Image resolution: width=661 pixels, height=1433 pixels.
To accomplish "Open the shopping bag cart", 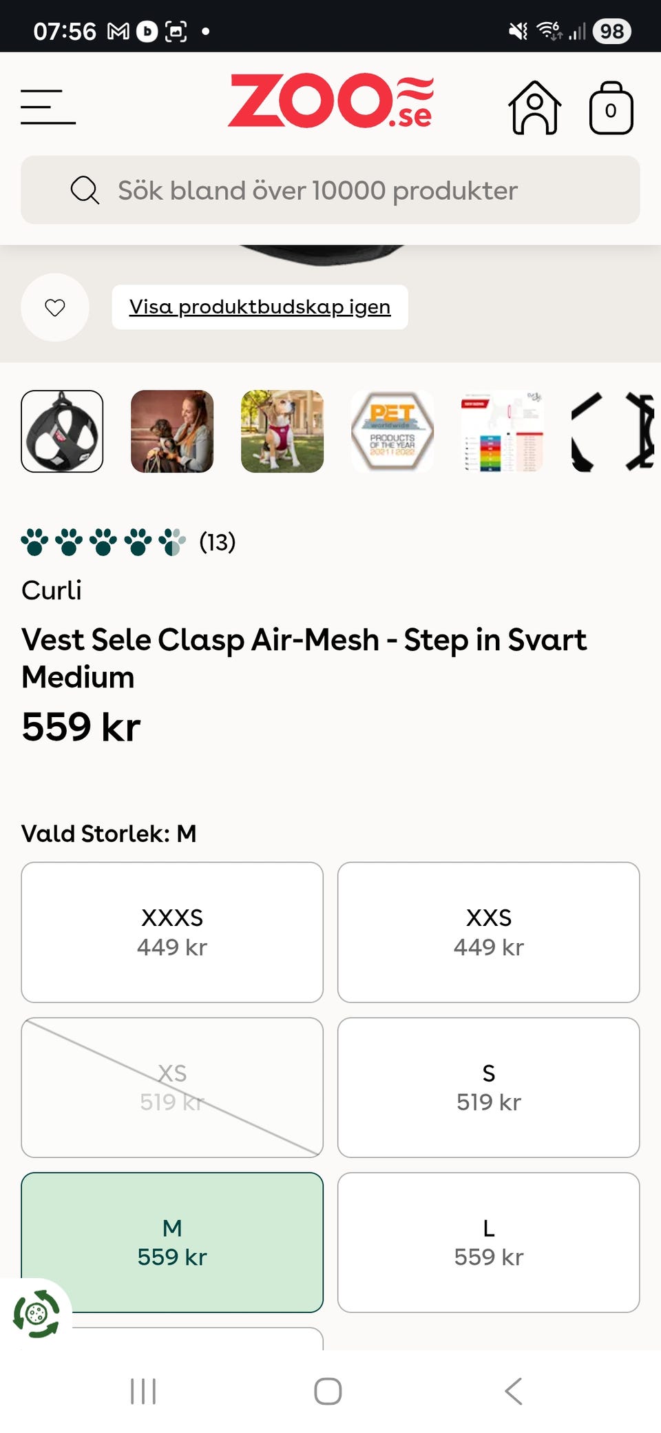I will click(x=611, y=108).
